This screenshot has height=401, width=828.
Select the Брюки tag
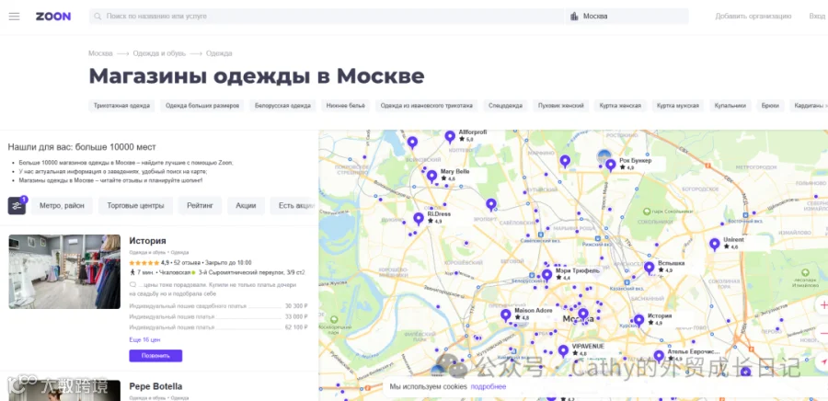click(x=770, y=106)
